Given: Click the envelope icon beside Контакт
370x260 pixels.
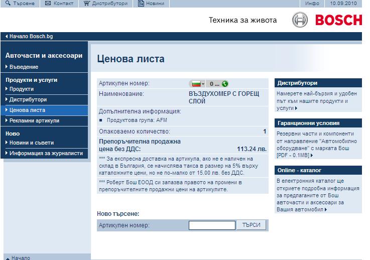Looking at the screenshot, I should pos(48,4).
